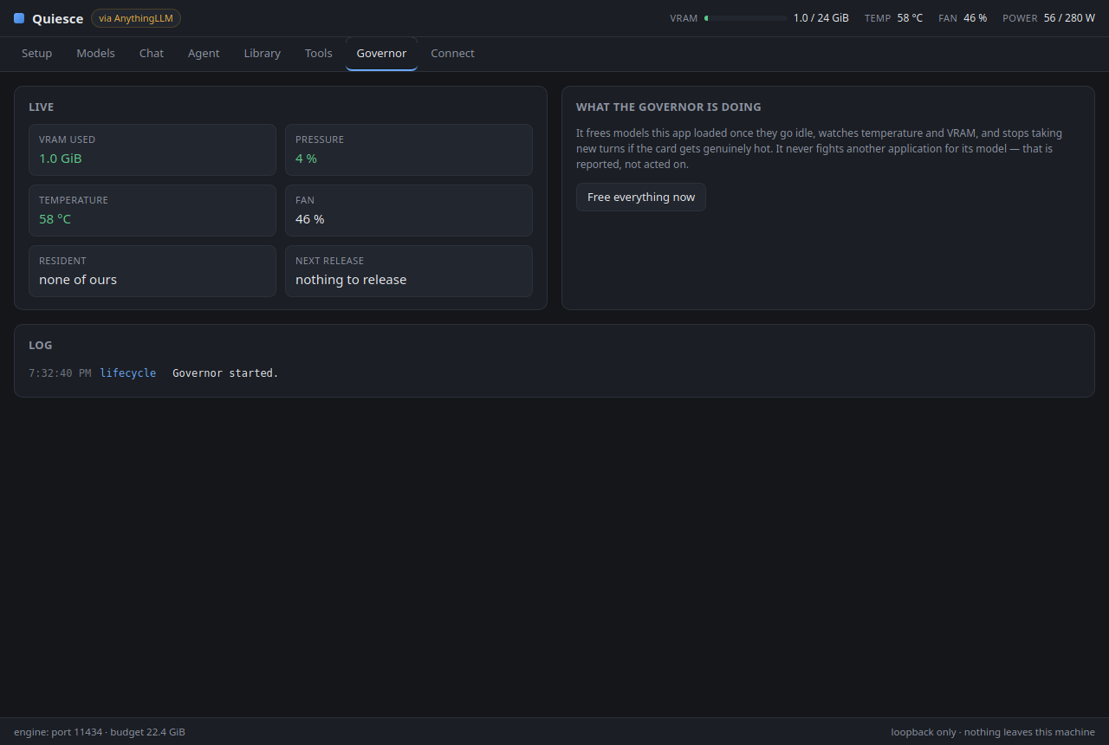The height and width of the screenshot is (745, 1109).
Task: Click 'loopback only · nothing leaves this machine' status
Action: (993, 732)
